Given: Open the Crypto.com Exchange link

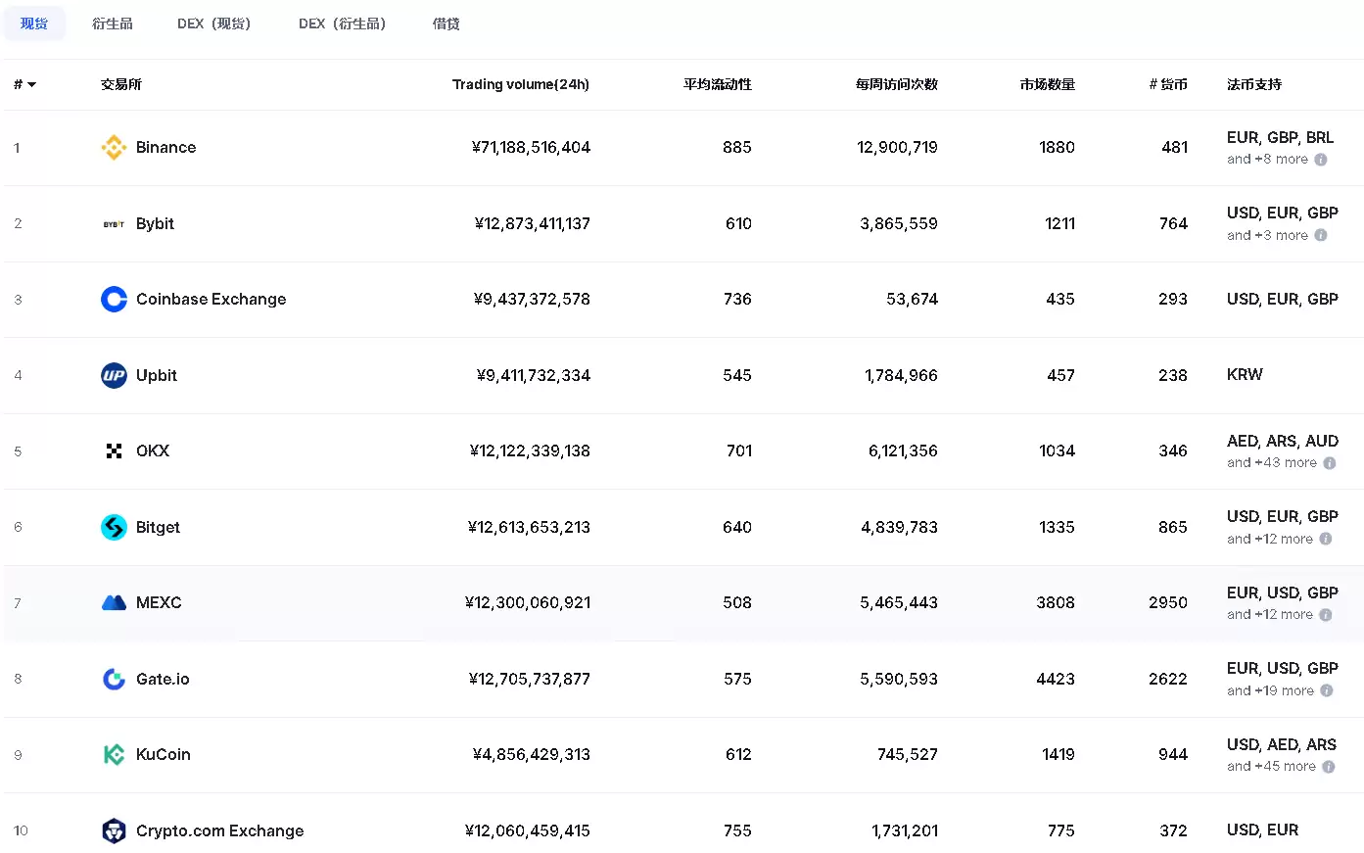Looking at the screenshot, I should [x=219, y=830].
